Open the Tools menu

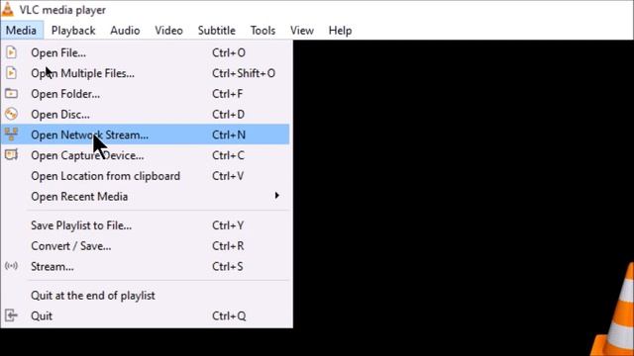tap(263, 31)
